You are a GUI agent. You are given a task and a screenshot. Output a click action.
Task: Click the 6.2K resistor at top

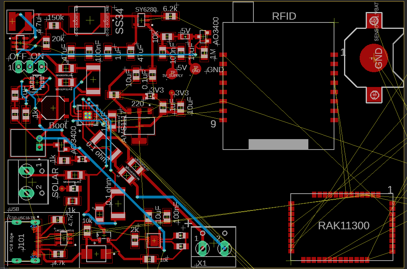point(170,16)
